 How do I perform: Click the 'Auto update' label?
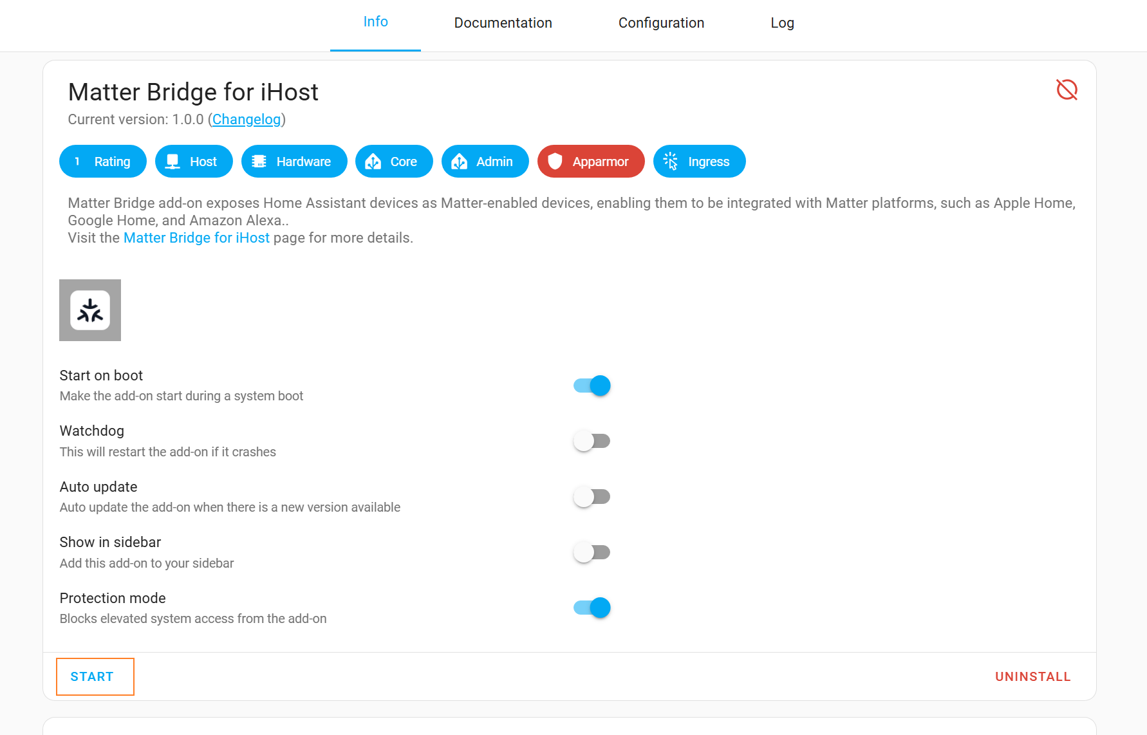click(x=98, y=487)
